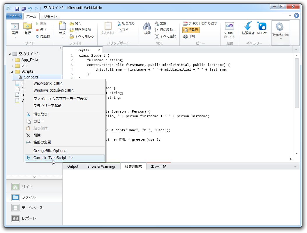The image size is (307, 233).
Task: Open the ファイル workspace in sidebar
Action: coord(34,197)
